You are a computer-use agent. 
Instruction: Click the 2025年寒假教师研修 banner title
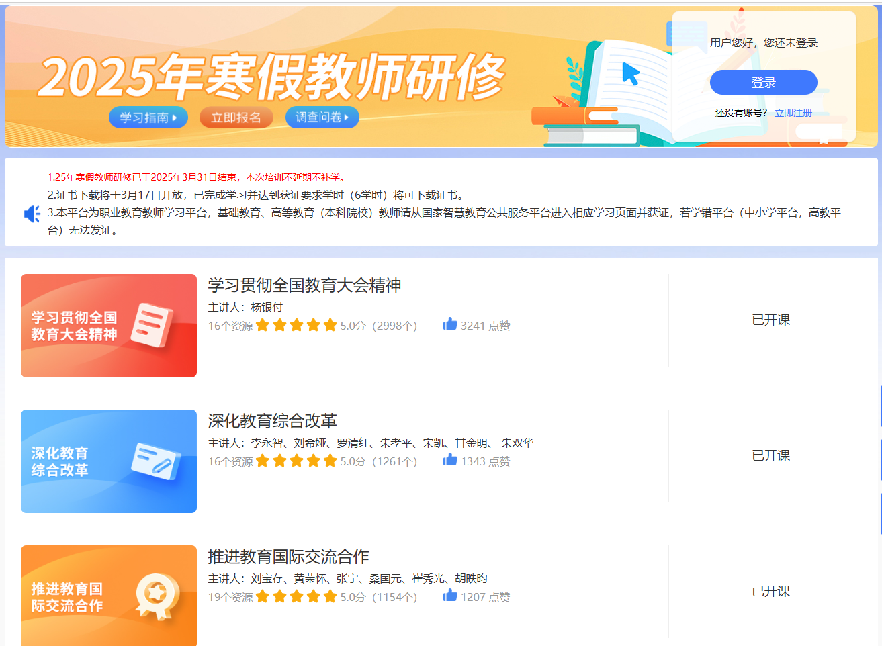click(272, 76)
